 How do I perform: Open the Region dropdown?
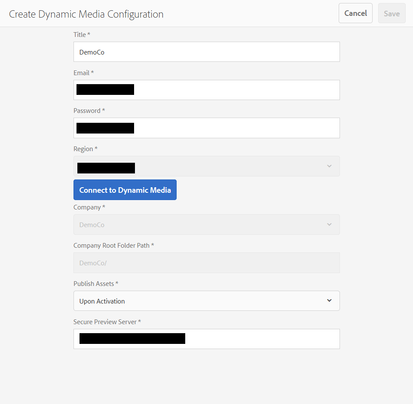(206, 166)
